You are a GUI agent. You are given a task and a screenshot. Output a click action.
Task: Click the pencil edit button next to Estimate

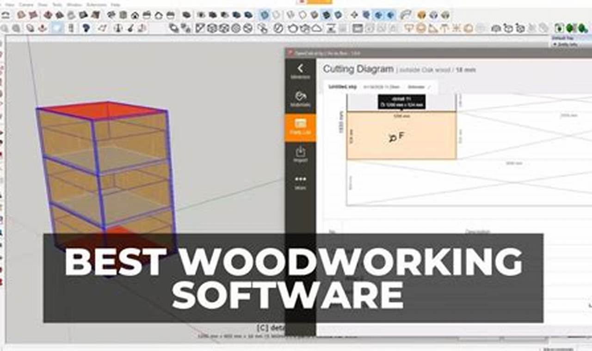(x=429, y=87)
